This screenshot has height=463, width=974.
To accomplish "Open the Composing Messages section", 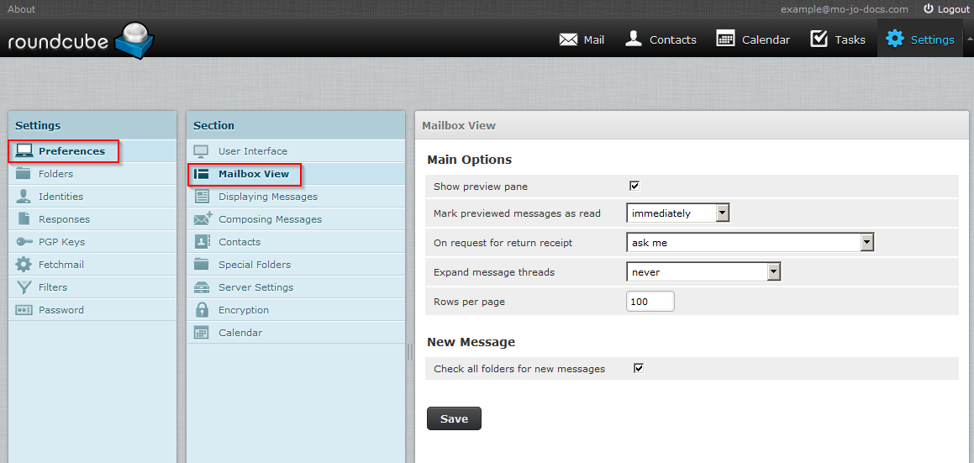I will click(x=270, y=219).
